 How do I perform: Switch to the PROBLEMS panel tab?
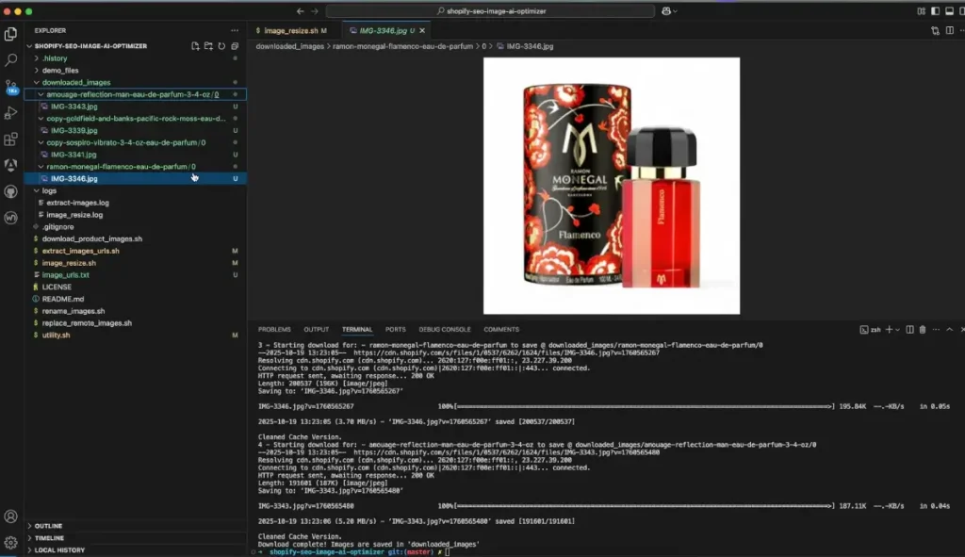(x=274, y=330)
